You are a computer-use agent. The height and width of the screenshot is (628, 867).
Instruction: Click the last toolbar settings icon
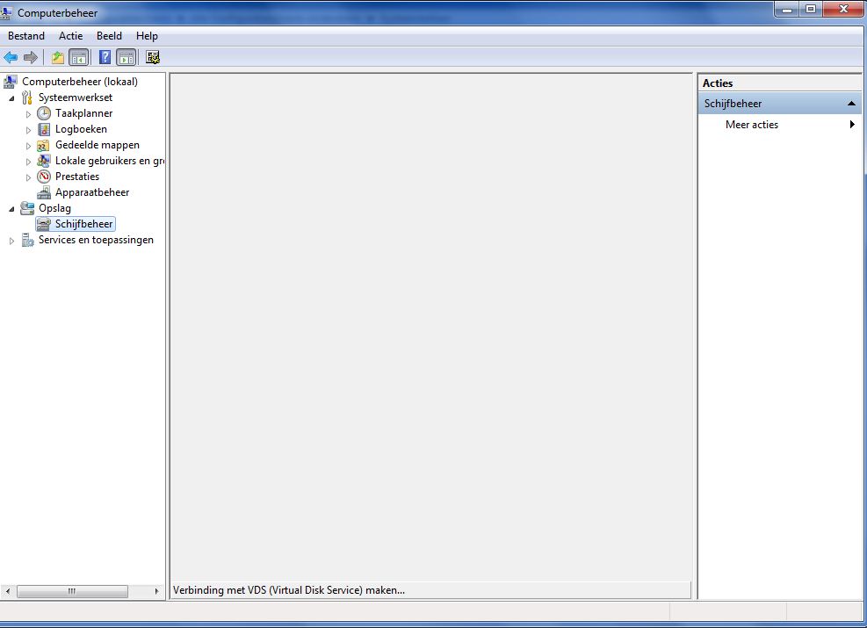coord(153,57)
